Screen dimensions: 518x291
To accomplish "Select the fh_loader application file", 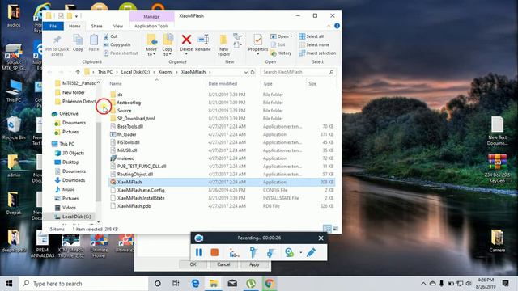I will click(x=126, y=134).
